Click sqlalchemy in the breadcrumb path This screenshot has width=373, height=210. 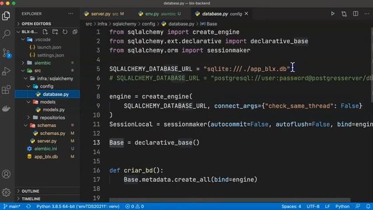pyautogui.click(x=124, y=24)
